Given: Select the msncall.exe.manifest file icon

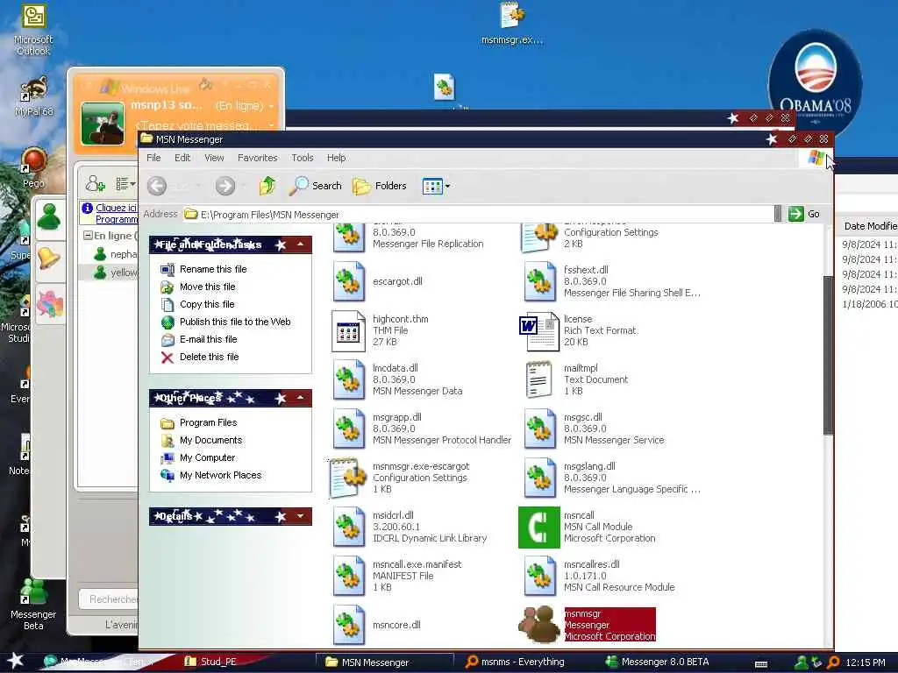Looking at the screenshot, I should point(349,576).
